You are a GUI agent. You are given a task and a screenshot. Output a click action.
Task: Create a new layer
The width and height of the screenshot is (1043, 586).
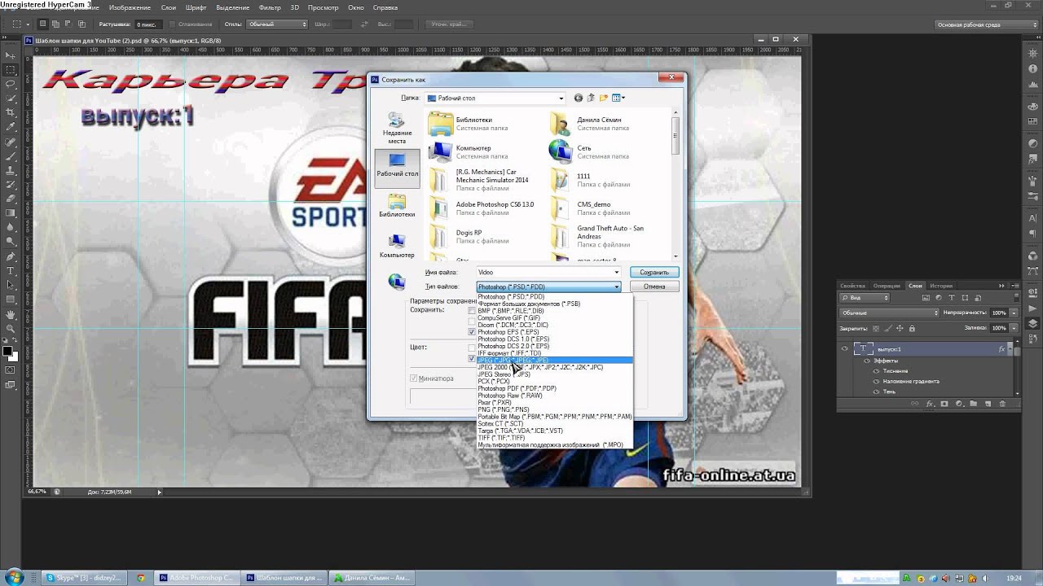click(x=987, y=404)
